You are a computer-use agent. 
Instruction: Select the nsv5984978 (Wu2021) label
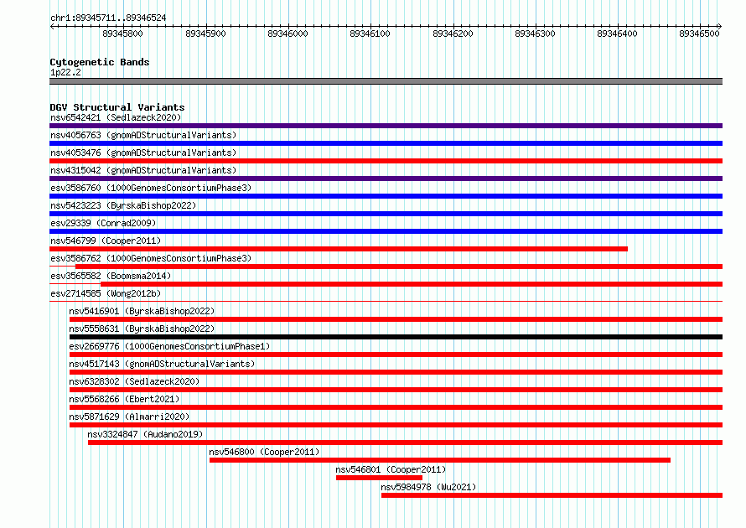(428, 487)
